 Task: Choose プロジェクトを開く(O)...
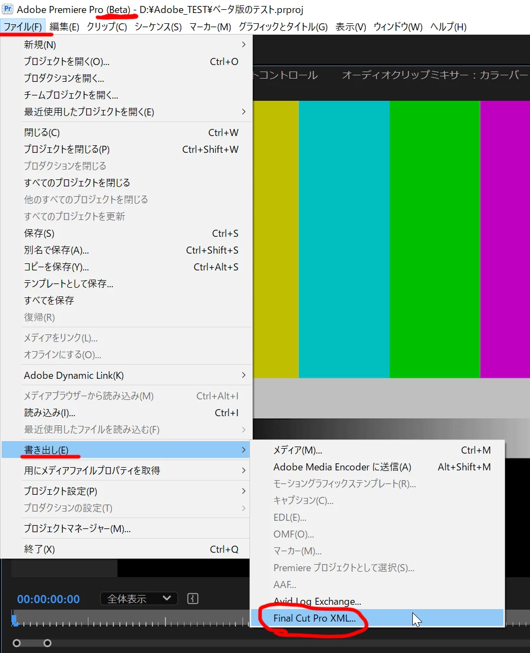[x=126, y=61]
